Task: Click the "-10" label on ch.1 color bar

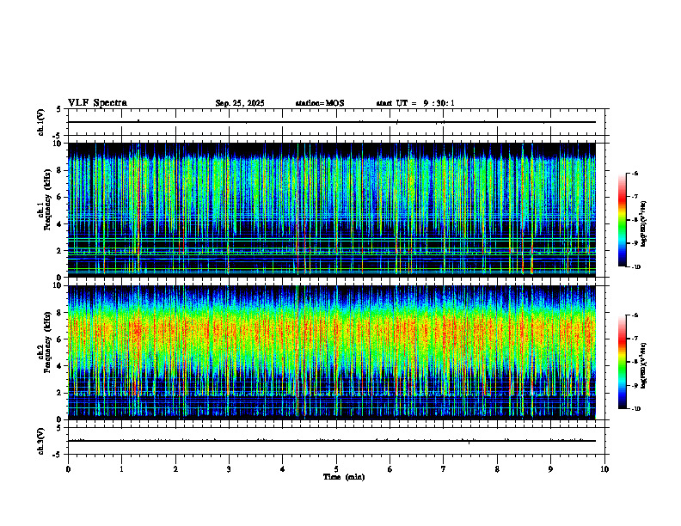Action: coord(636,267)
